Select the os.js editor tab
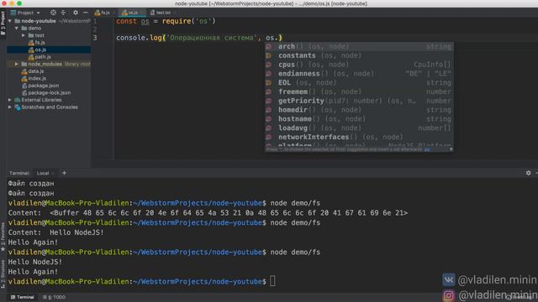The image size is (538, 302). [x=132, y=13]
